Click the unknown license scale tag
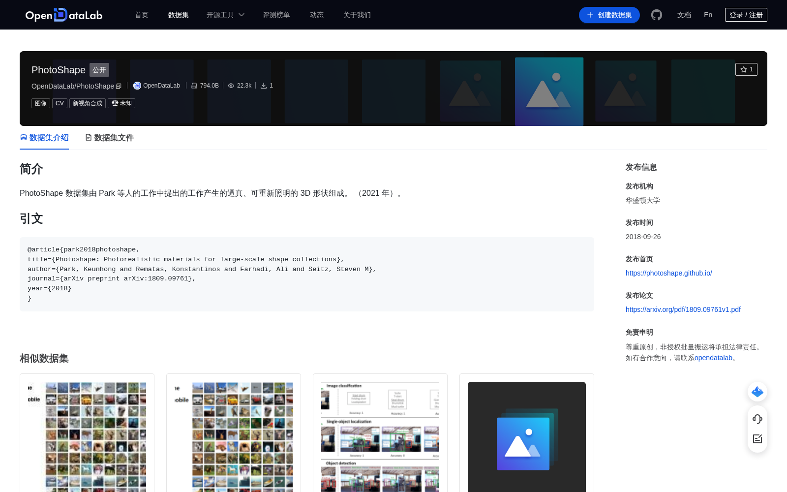 [x=121, y=103]
